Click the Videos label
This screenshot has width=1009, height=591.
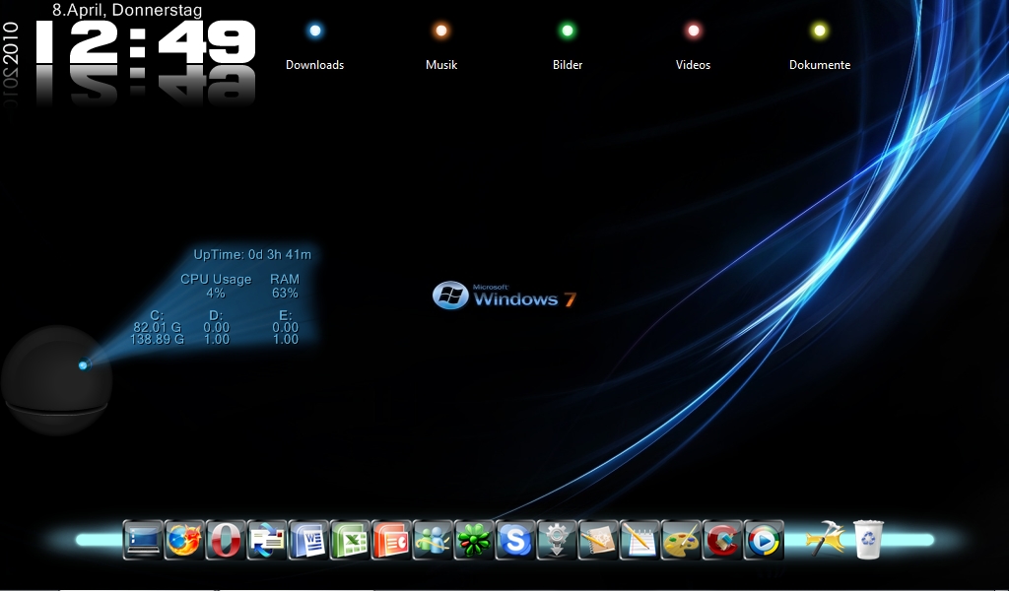pos(693,65)
